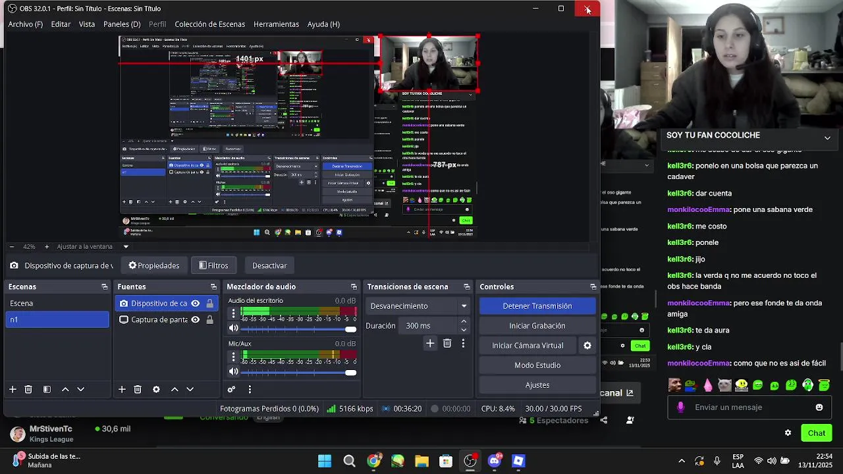Click Iniciar Cámara Virtual button
Viewport: 843px width, 474px height.
coord(528,346)
